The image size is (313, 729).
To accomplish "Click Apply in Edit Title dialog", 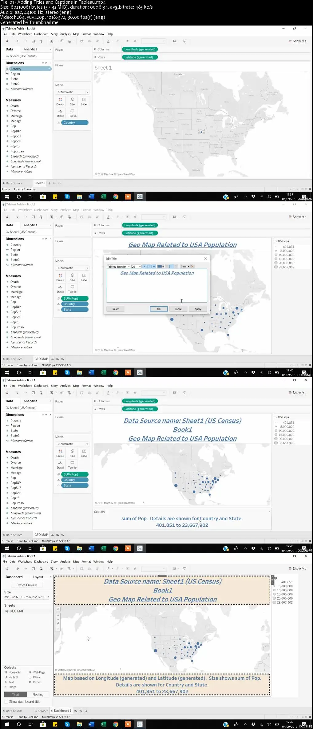I will click(x=198, y=309).
